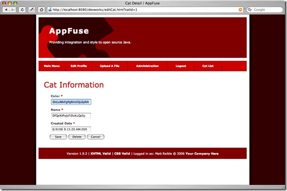The height and width of the screenshot is (191, 287).
Task: Click the site favicon in address bar
Action: coord(50,9)
